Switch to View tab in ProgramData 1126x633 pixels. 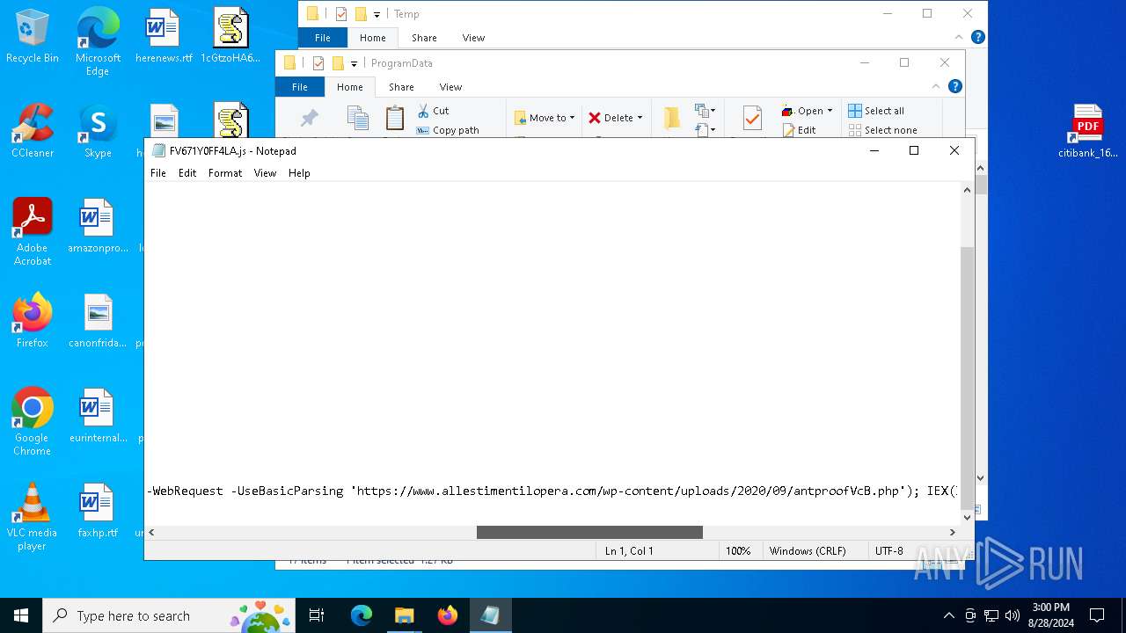(450, 87)
